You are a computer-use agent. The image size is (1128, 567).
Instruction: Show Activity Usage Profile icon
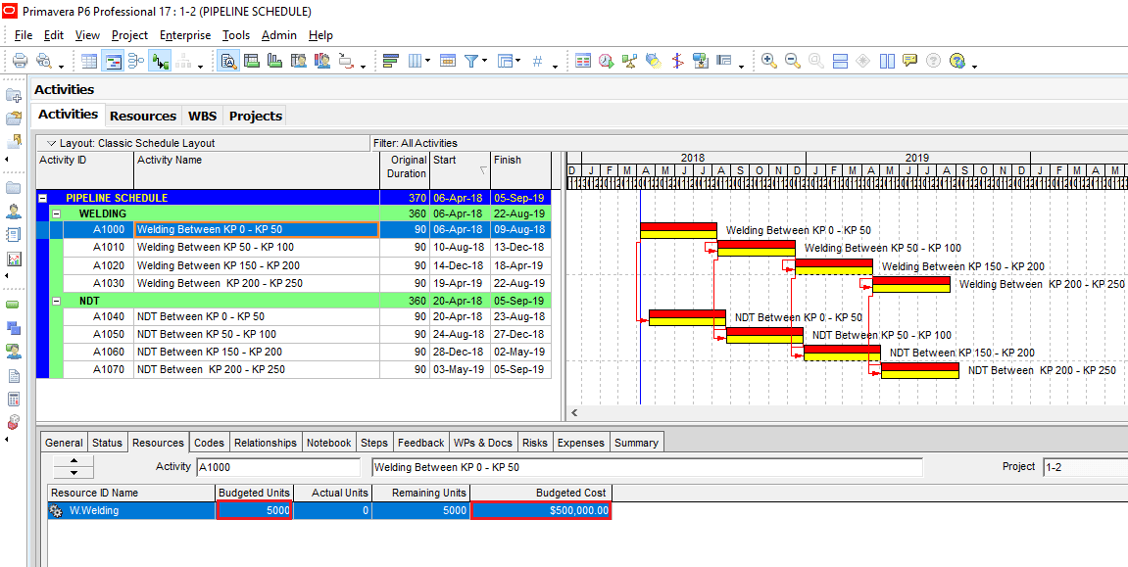pos(274,61)
